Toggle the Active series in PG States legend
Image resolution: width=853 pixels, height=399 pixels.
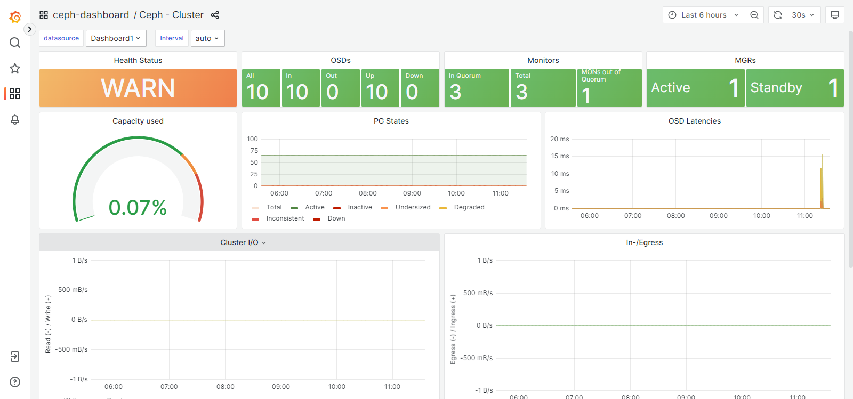point(315,207)
